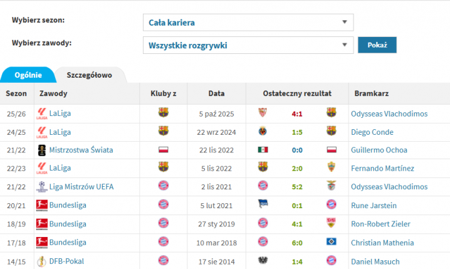Image resolution: width=450 pixels, height=269 pixels.
Task: Click the Liga Mistrzów UEFA logo icon
Action: pyautogui.click(x=41, y=186)
